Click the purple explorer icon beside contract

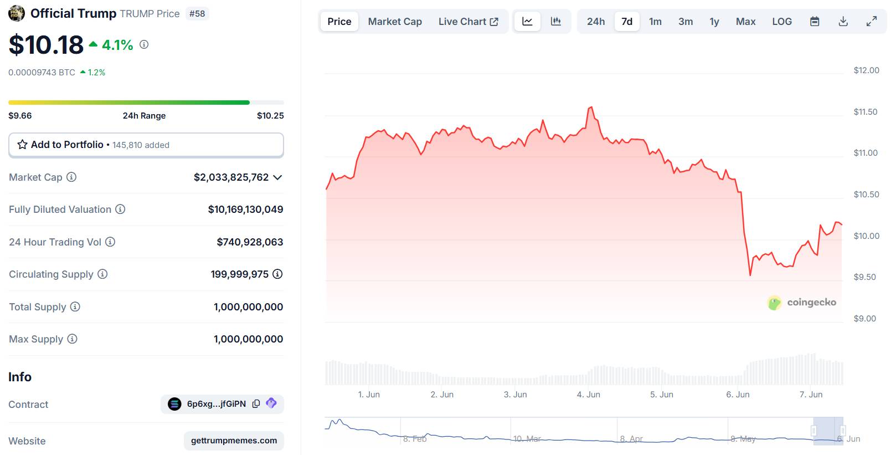(x=271, y=403)
